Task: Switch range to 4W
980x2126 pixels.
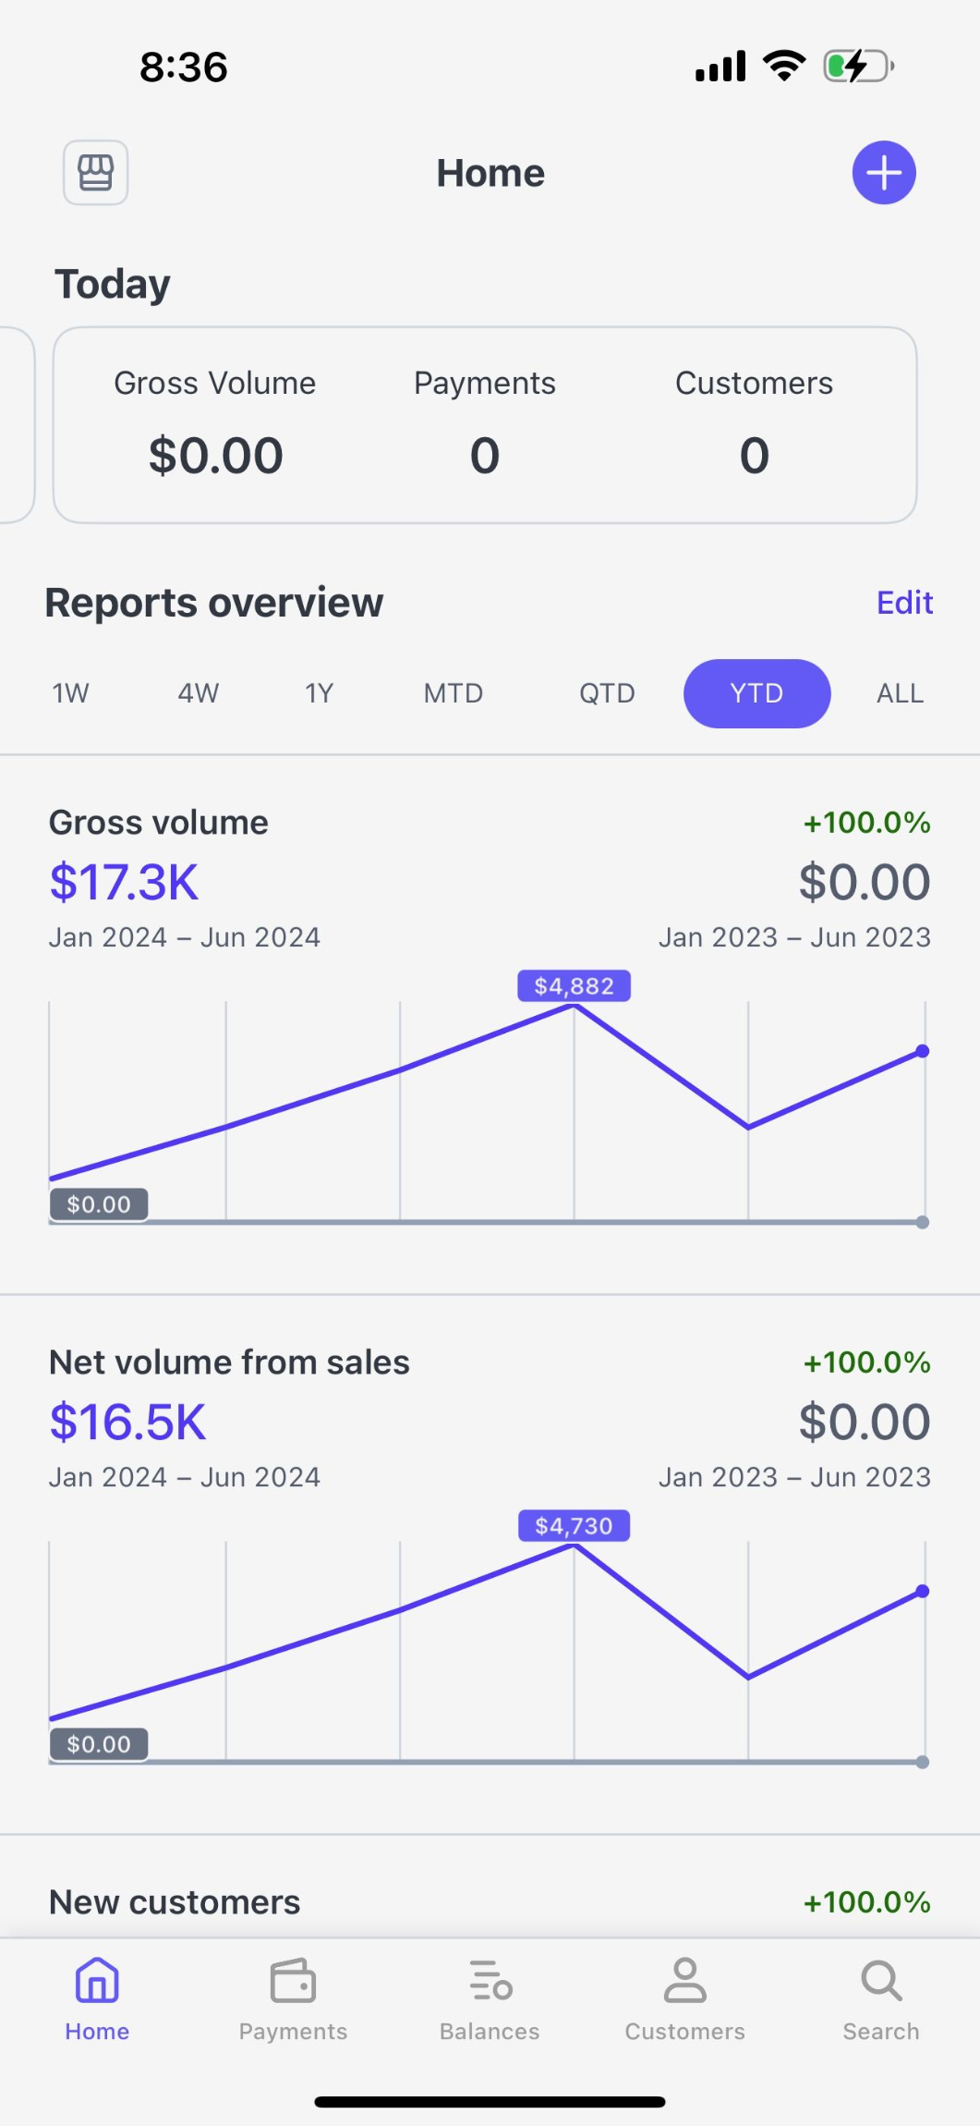Action: pos(198,693)
